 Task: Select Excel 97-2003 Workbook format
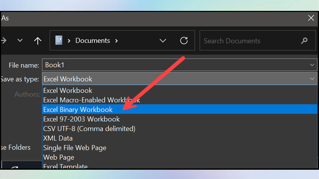[x=180, y=119]
